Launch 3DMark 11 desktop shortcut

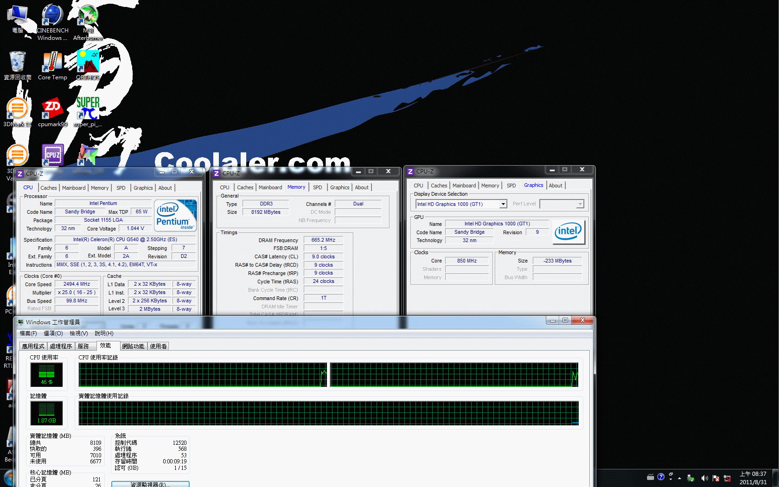click(x=18, y=112)
